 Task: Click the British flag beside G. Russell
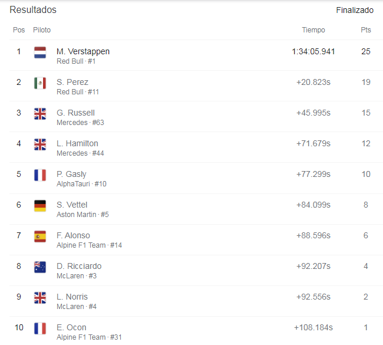click(x=40, y=114)
